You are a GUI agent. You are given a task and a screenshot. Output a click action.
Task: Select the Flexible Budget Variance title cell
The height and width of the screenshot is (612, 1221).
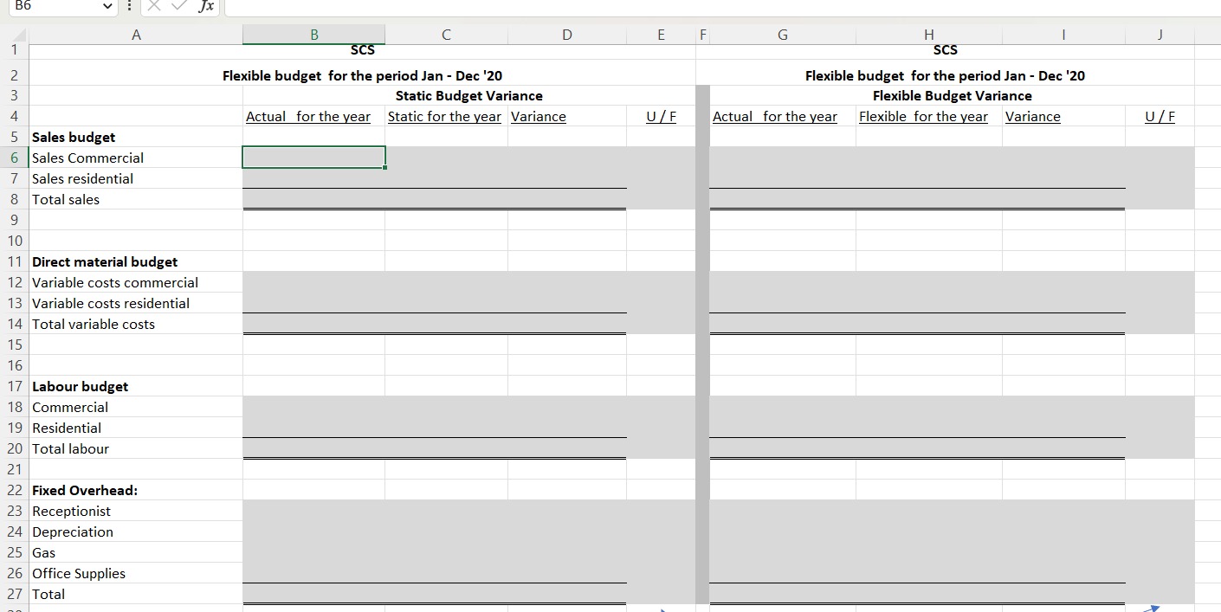951,95
